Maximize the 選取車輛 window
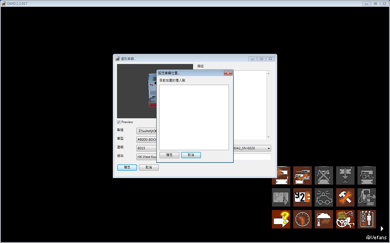390x243 pixels. pyautogui.click(x=261, y=59)
